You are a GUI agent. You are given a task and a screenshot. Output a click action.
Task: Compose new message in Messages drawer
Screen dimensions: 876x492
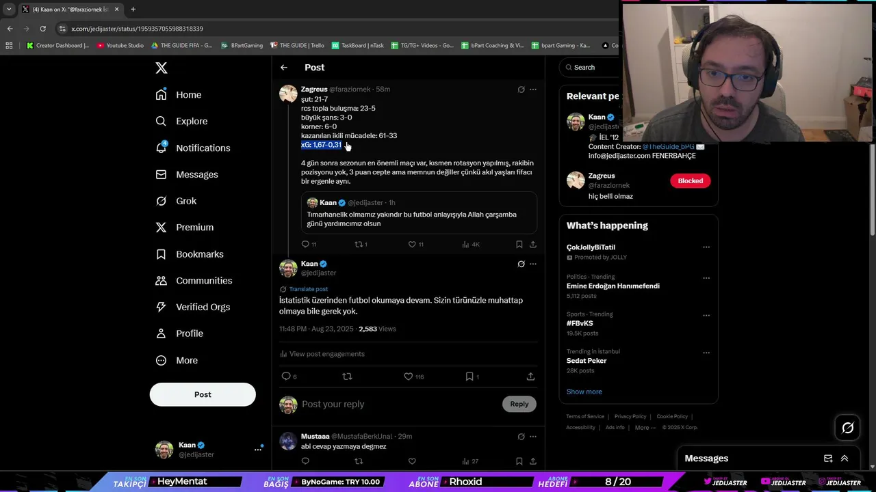pos(828,459)
